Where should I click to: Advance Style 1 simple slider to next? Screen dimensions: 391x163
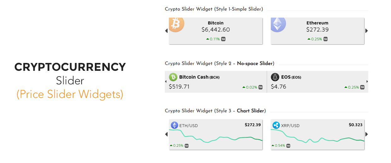click(366, 31)
